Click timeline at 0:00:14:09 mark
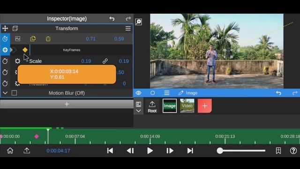The height and width of the screenshot is (169, 300). coord(150,137)
